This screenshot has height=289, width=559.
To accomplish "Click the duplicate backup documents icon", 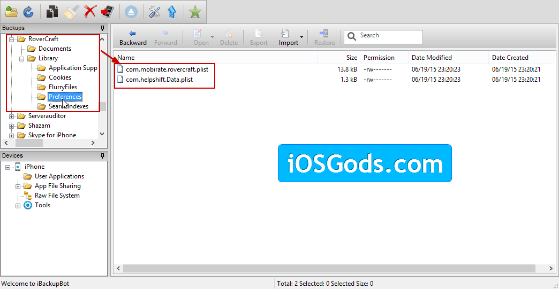I will 52,11.
